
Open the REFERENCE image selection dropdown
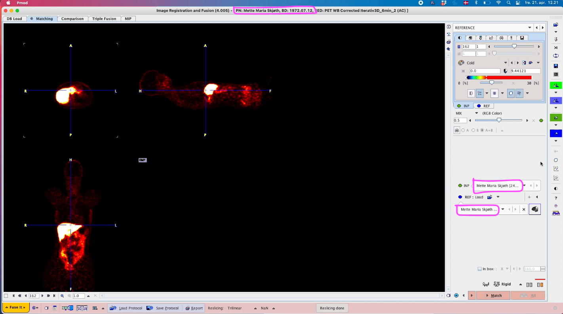[x=530, y=28]
